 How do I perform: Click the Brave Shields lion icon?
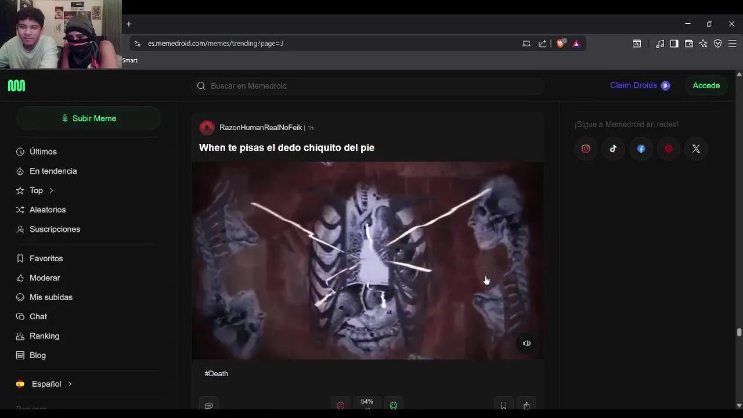click(561, 43)
